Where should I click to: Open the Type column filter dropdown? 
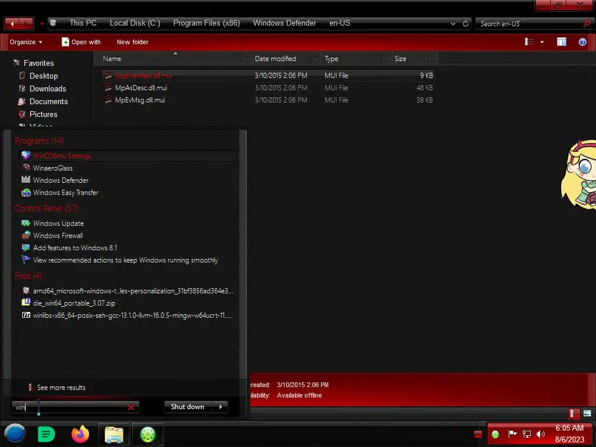coord(386,59)
